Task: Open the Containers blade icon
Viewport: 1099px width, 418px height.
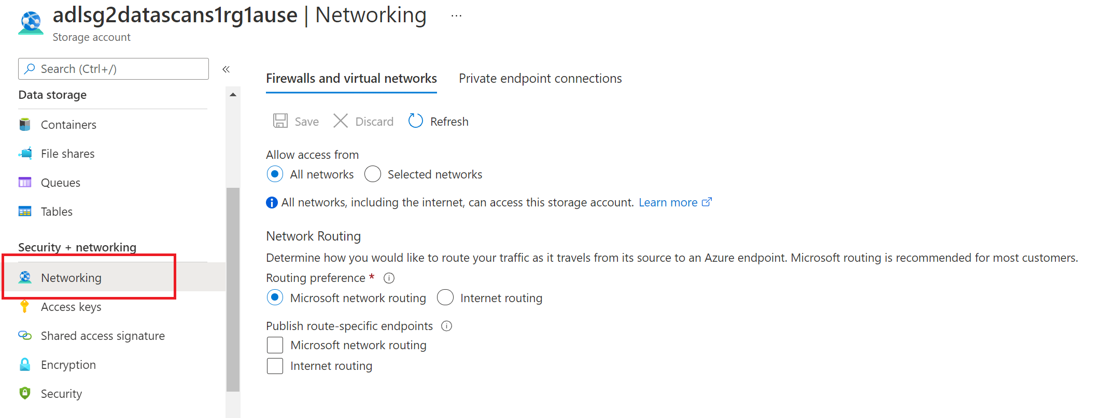Action: click(x=24, y=124)
